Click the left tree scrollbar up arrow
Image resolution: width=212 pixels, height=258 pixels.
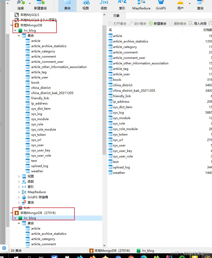point(104,15)
